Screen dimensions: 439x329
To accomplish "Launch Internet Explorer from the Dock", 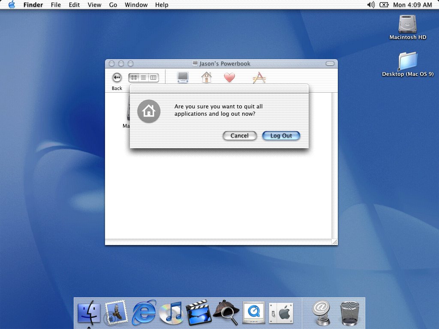I will [144, 312].
